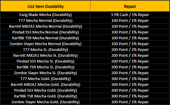Click T77 Mecha SI. entry
170x105 pixels.
tap(45, 49)
